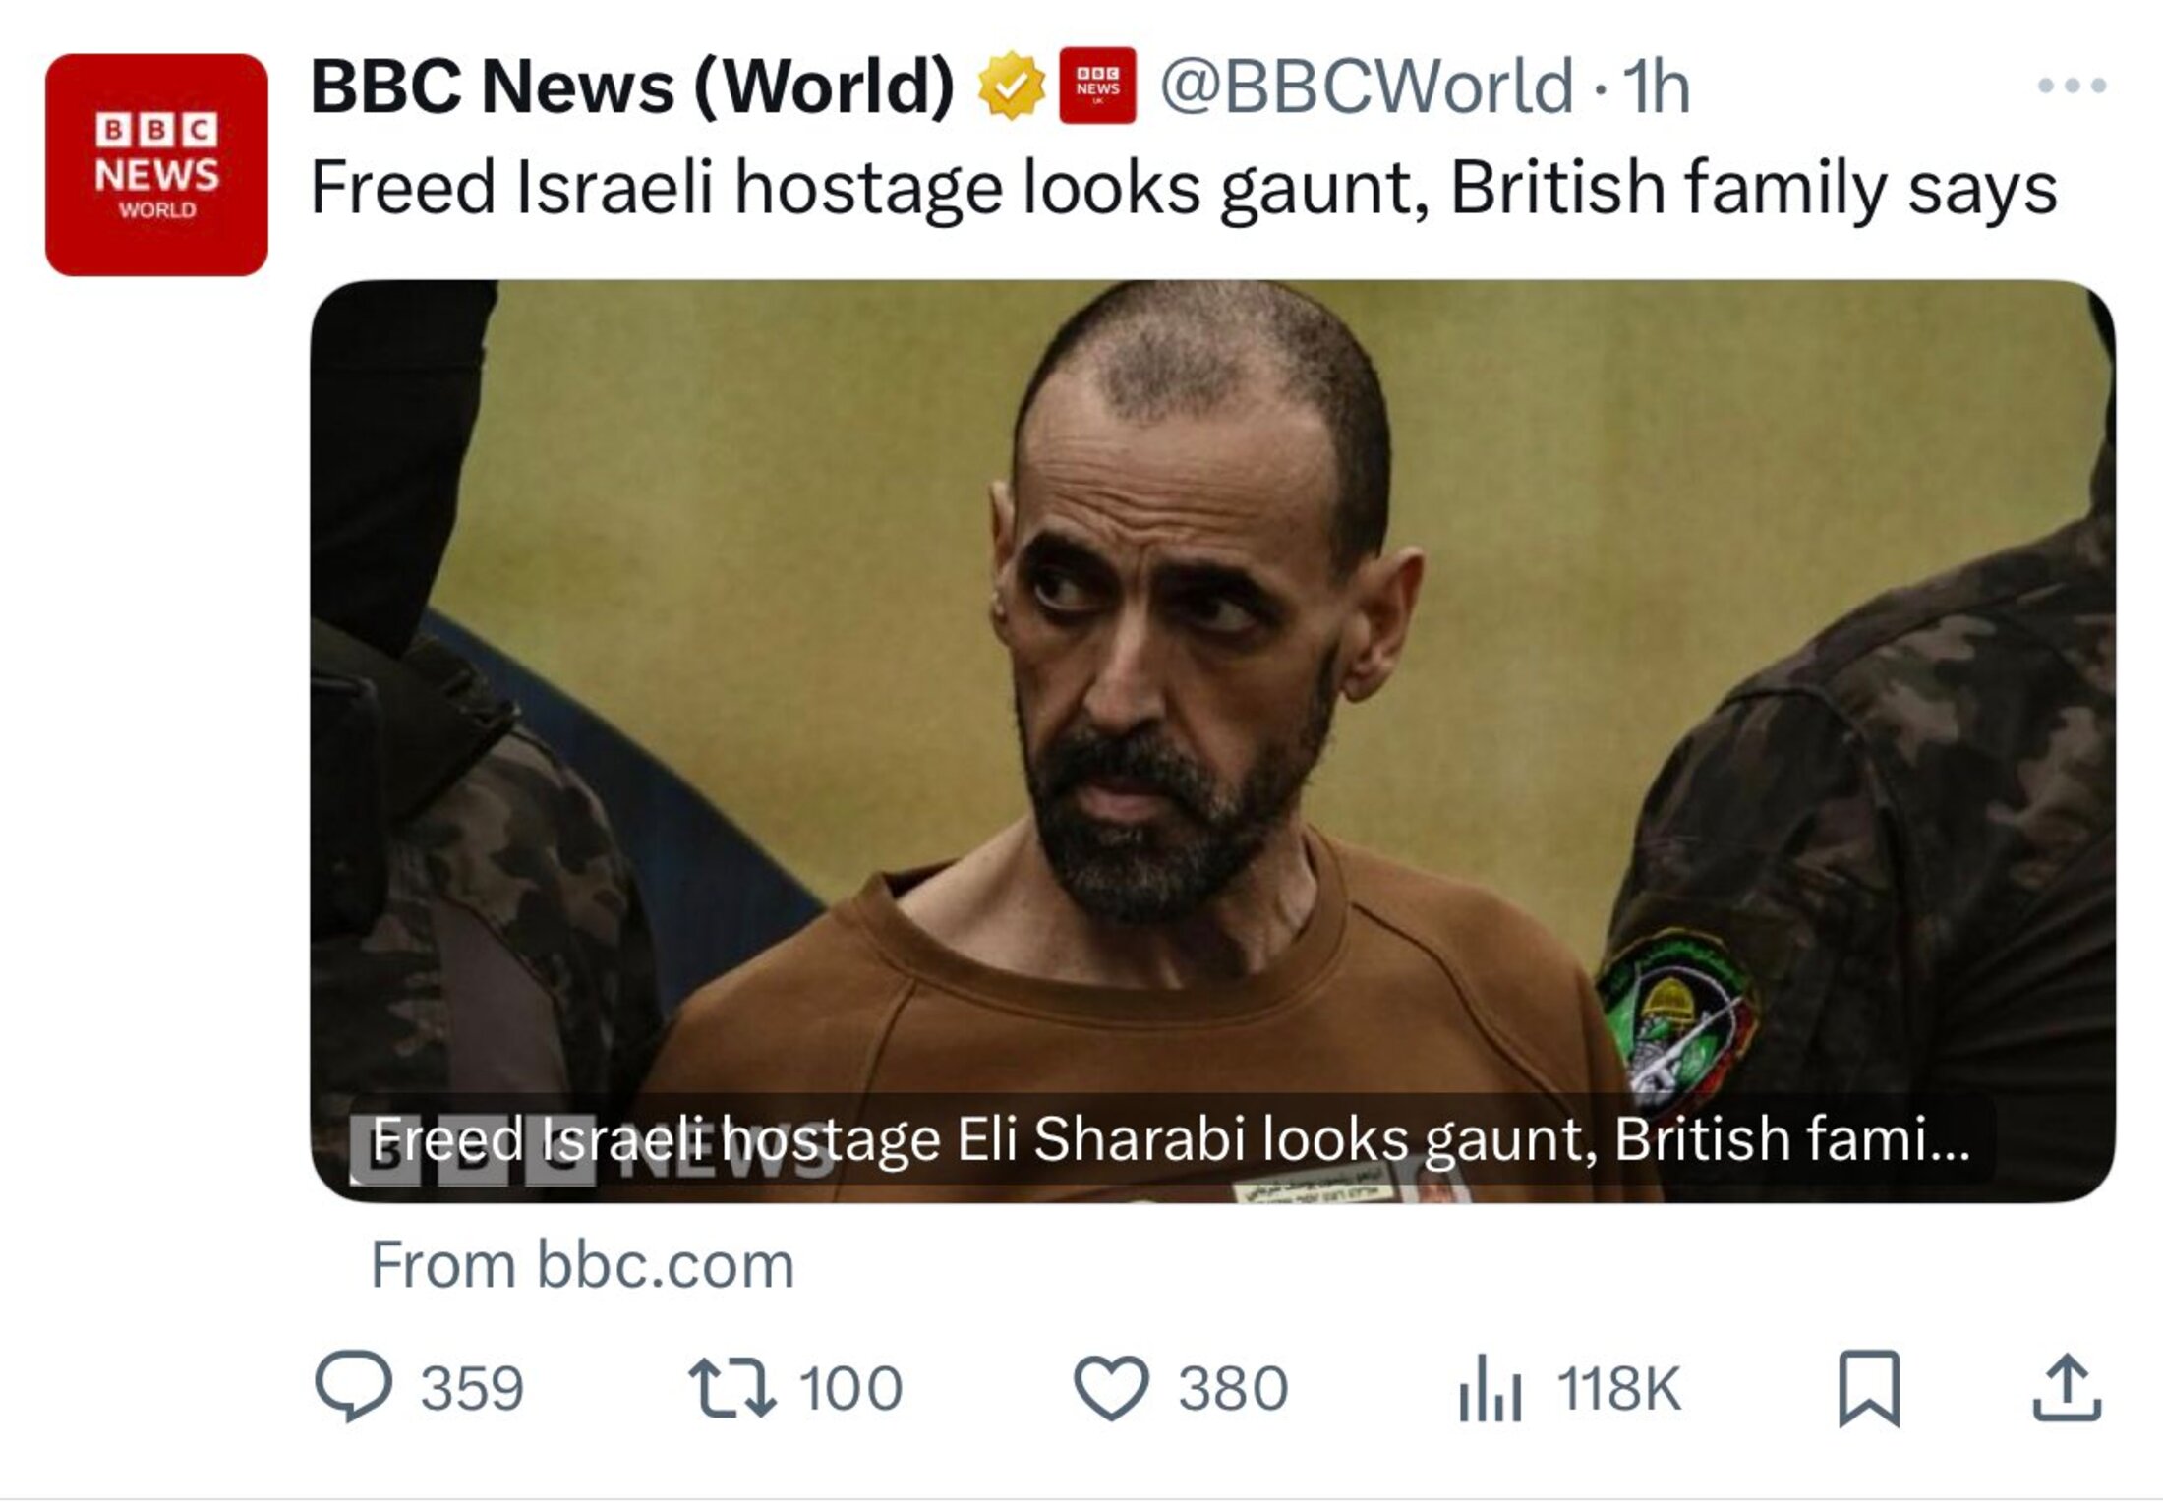Viewport: 2163px width, 1505px height.
Task: Repost using the retweet arrows icon
Action: (731, 1387)
